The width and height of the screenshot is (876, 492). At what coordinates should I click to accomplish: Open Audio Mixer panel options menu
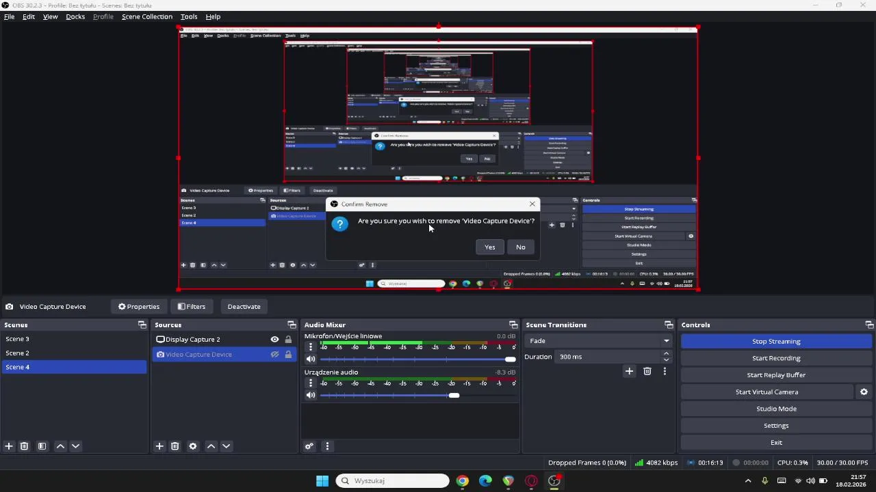[327, 446]
